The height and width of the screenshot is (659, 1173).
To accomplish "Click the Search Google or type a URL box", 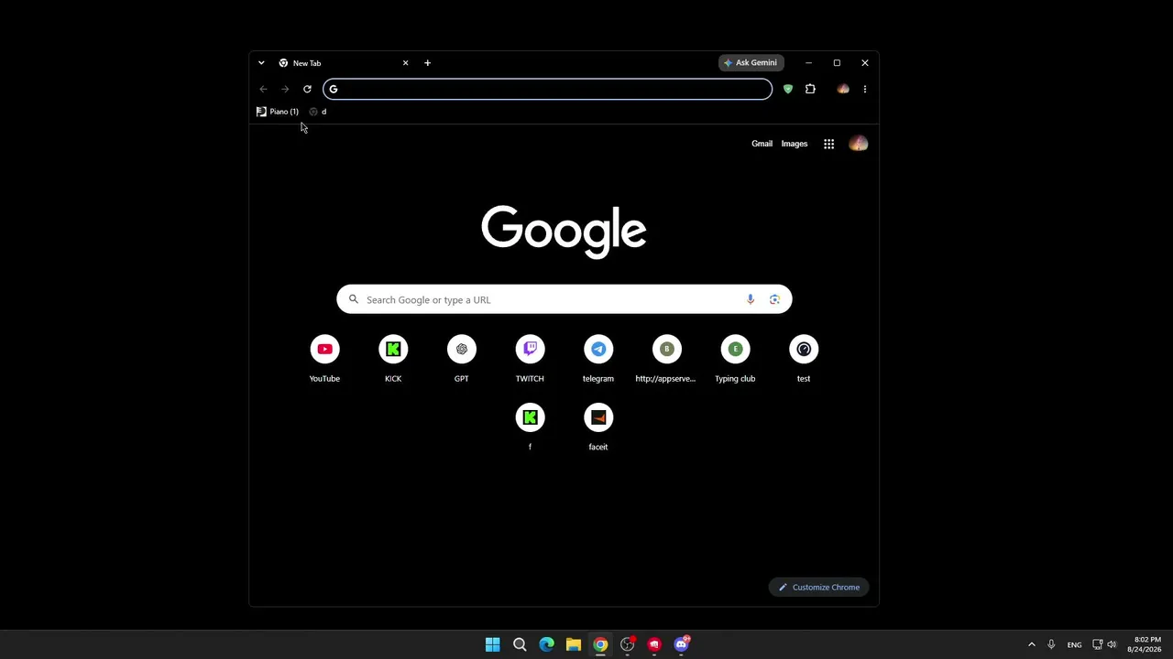I will coord(565,299).
